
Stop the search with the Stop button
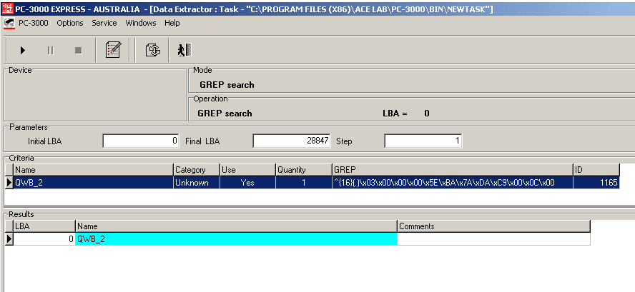[x=79, y=51]
